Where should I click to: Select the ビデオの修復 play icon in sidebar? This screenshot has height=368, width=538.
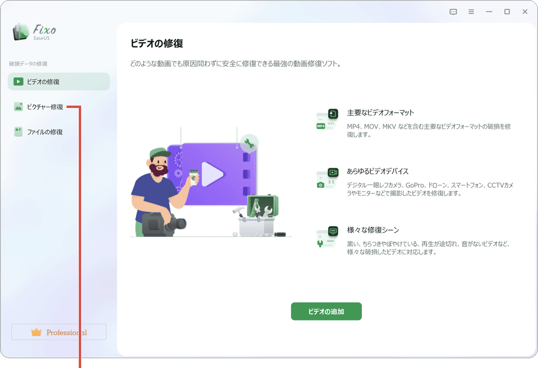click(x=18, y=82)
